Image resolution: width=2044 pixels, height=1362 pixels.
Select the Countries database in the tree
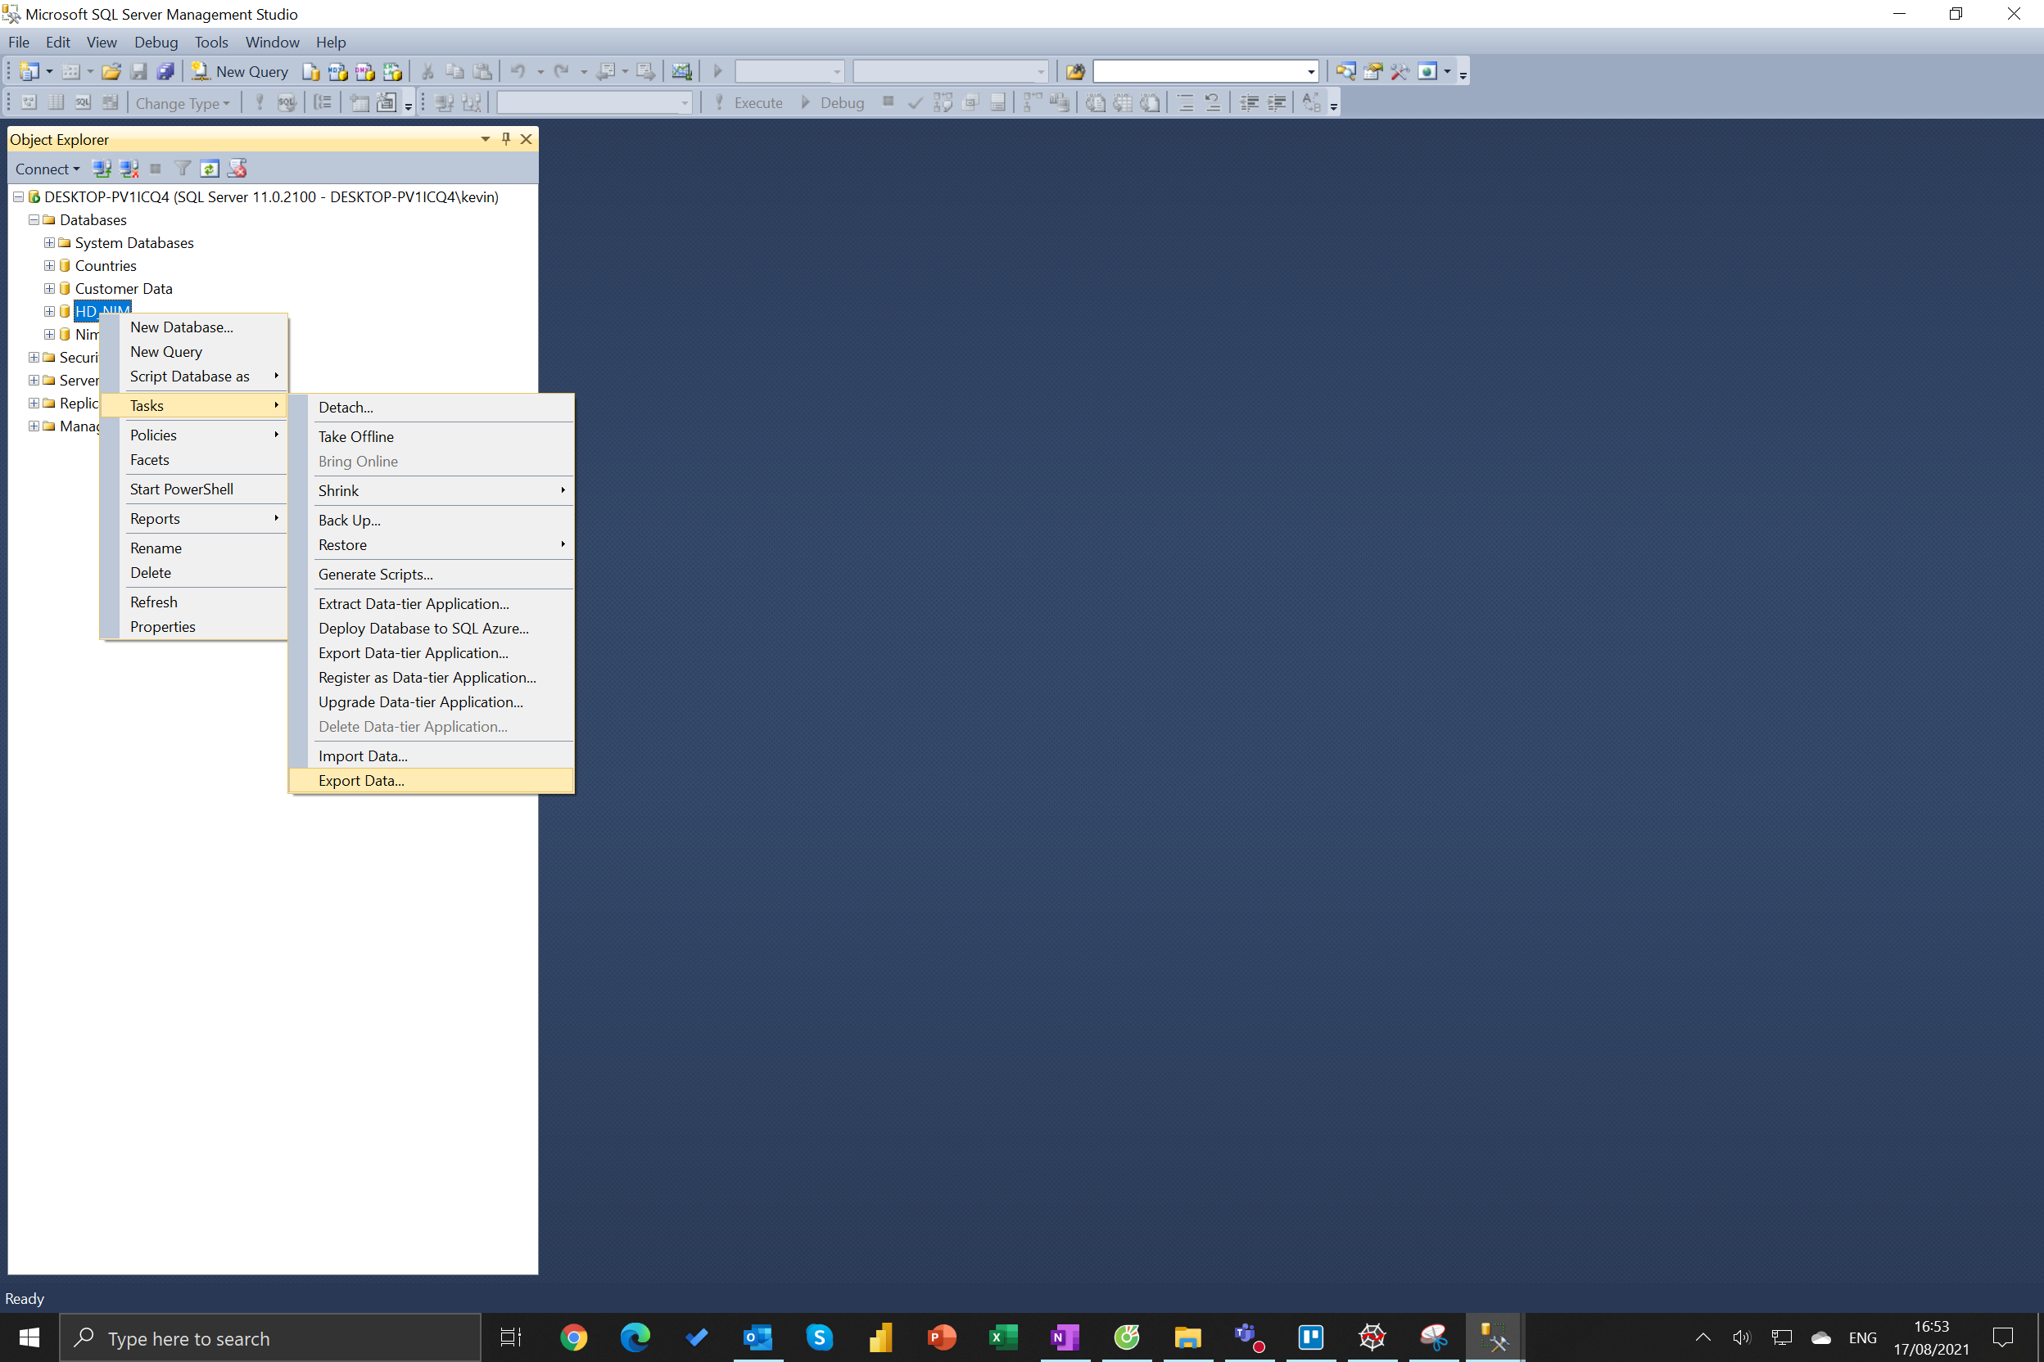[x=105, y=266]
